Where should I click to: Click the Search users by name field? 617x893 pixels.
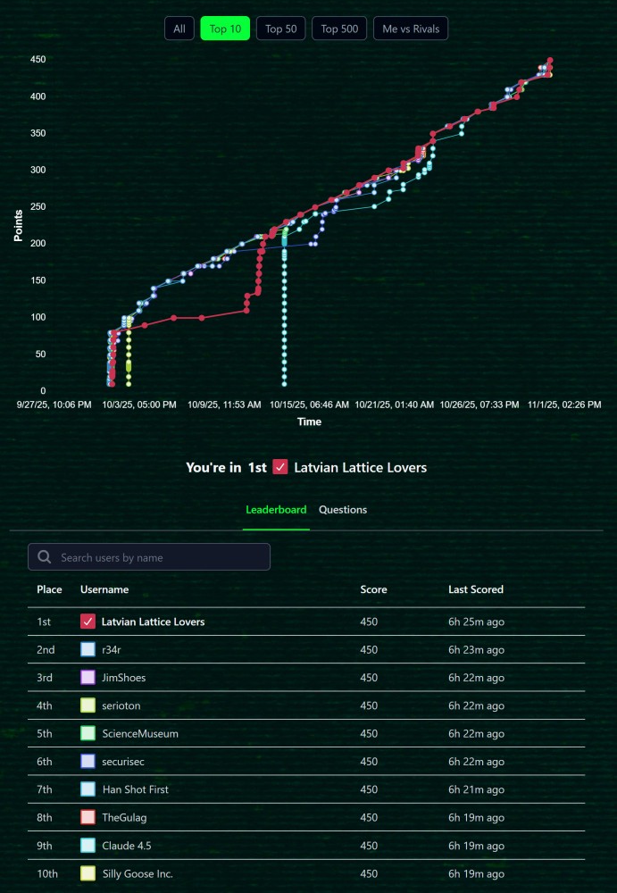click(x=161, y=557)
